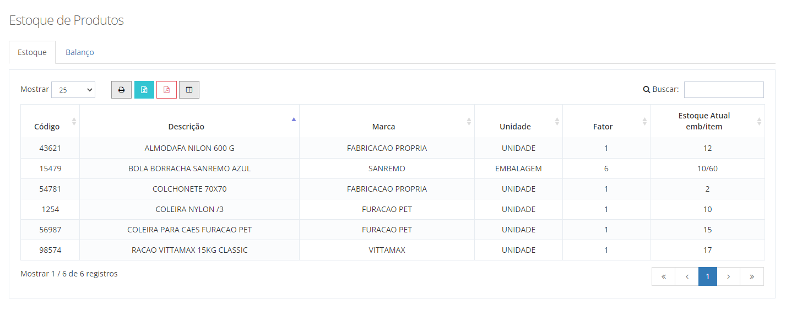The image size is (786, 315).
Task: Click page number 1 button
Action: click(x=707, y=276)
